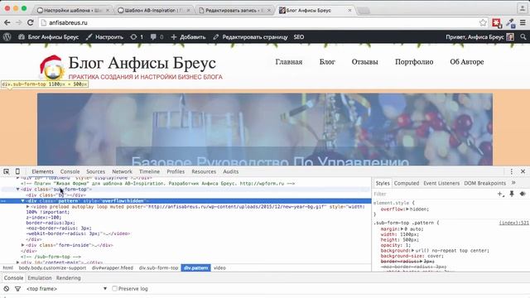Open the DevTools three-dot settings menu

[x=512, y=171]
